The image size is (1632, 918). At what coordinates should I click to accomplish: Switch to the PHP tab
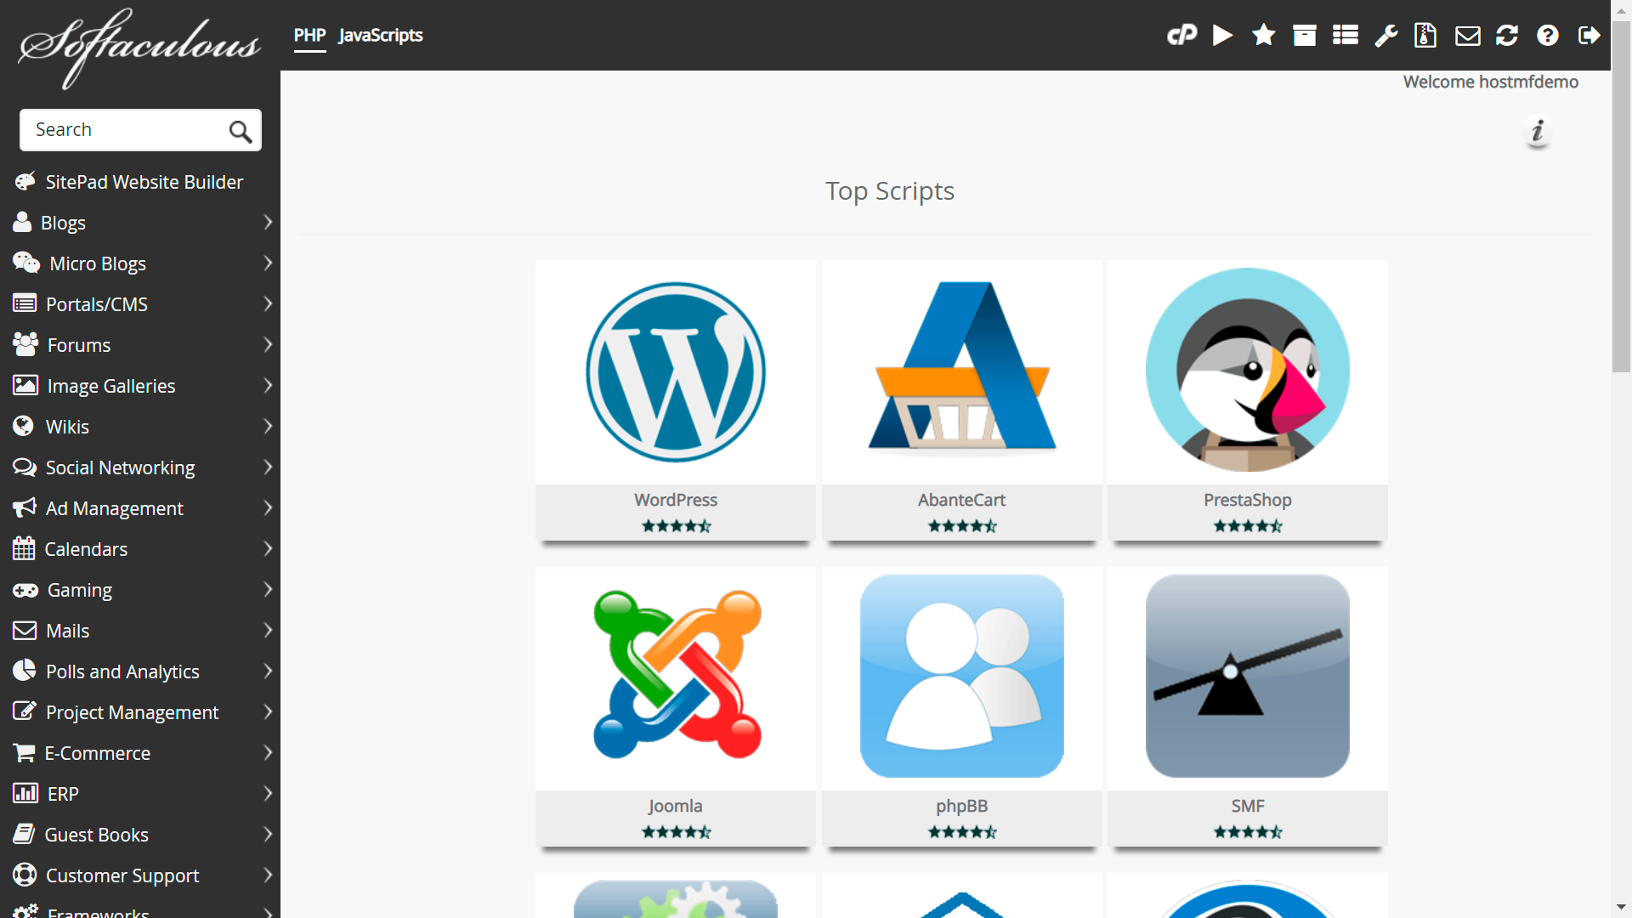pos(309,35)
